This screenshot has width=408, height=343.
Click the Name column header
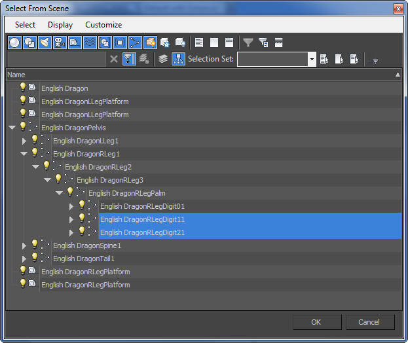204,75
